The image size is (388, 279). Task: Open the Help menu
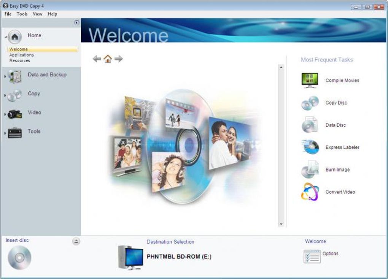(52, 14)
